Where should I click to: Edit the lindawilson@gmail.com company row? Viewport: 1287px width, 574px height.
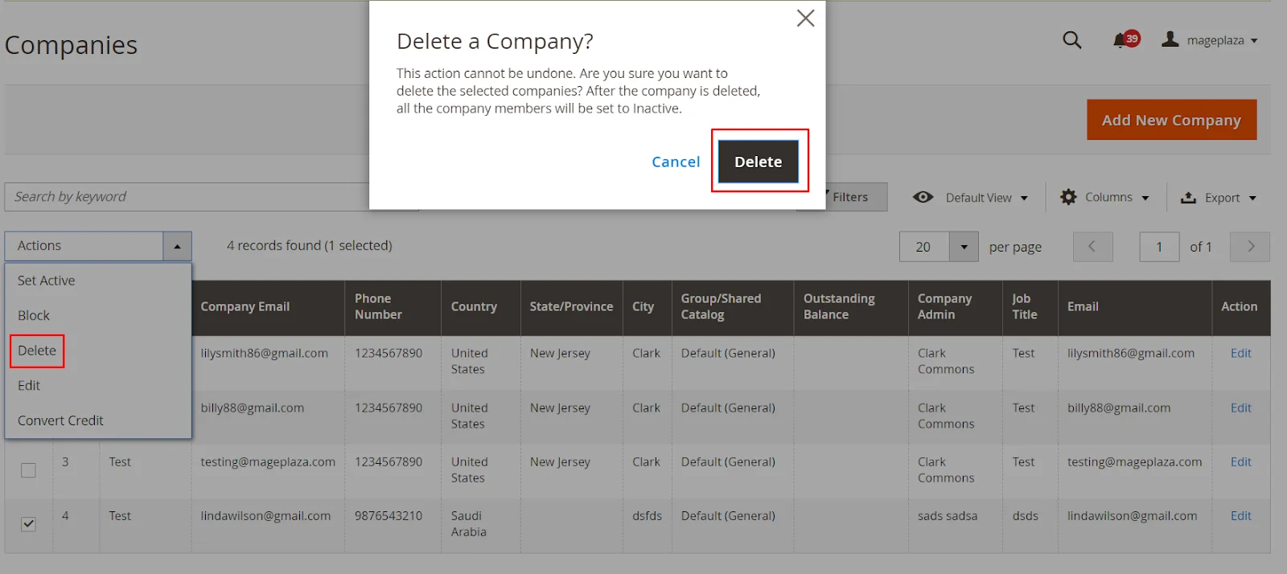pyautogui.click(x=1240, y=515)
